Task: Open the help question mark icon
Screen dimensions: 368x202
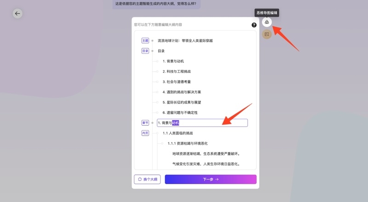Action: tap(254, 25)
